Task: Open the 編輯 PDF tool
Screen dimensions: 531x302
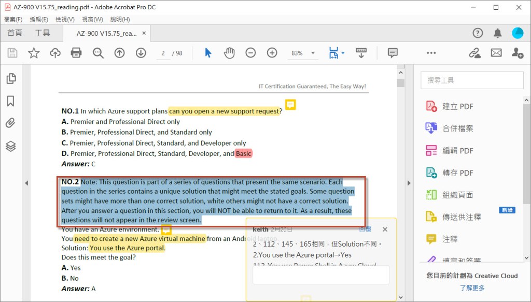Action: pyautogui.click(x=457, y=151)
